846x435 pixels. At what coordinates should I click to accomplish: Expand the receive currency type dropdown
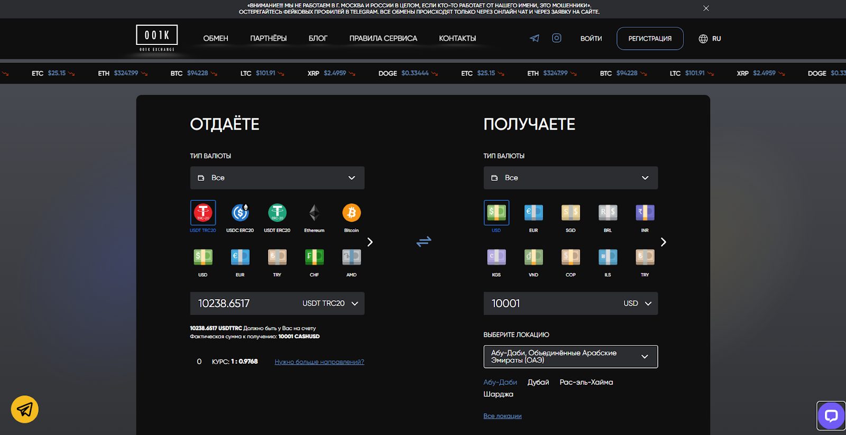[x=571, y=178]
